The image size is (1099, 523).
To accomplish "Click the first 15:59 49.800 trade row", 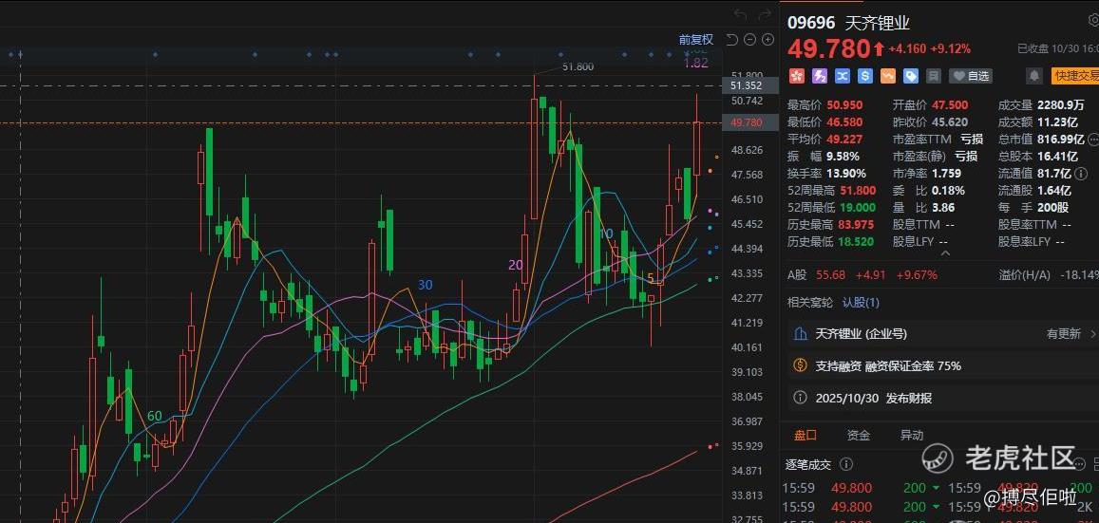I will 862,488.
